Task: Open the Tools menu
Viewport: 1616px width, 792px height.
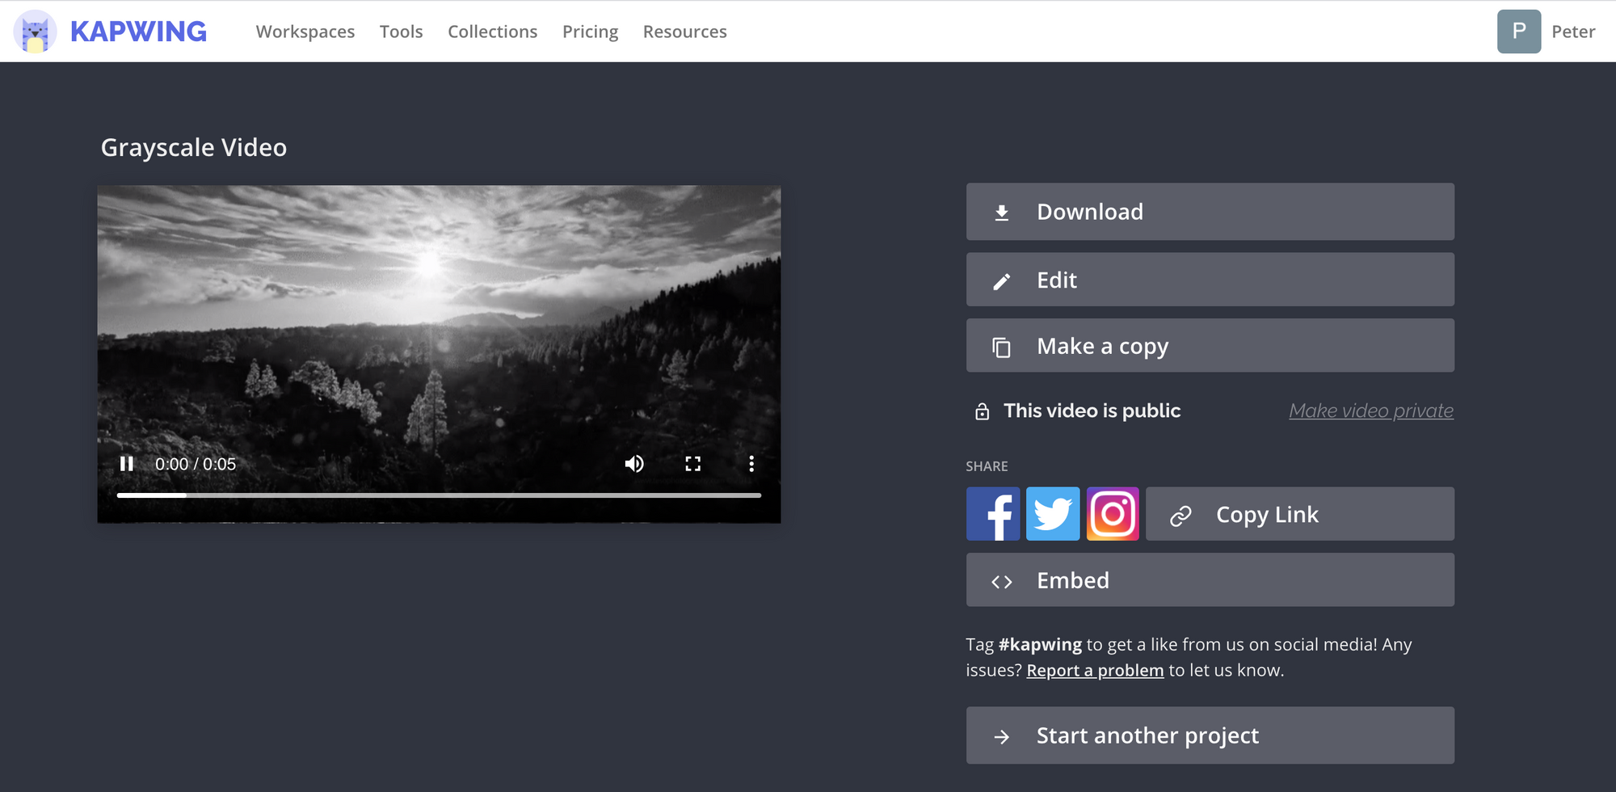Action: tap(401, 32)
